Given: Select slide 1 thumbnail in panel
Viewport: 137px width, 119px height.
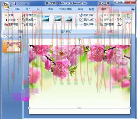Looking at the screenshot, I should click(x=13, y=46).
